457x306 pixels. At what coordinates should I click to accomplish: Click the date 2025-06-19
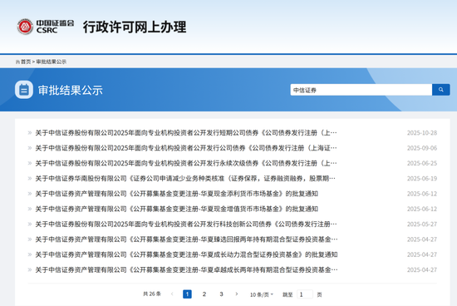[422, 178]
